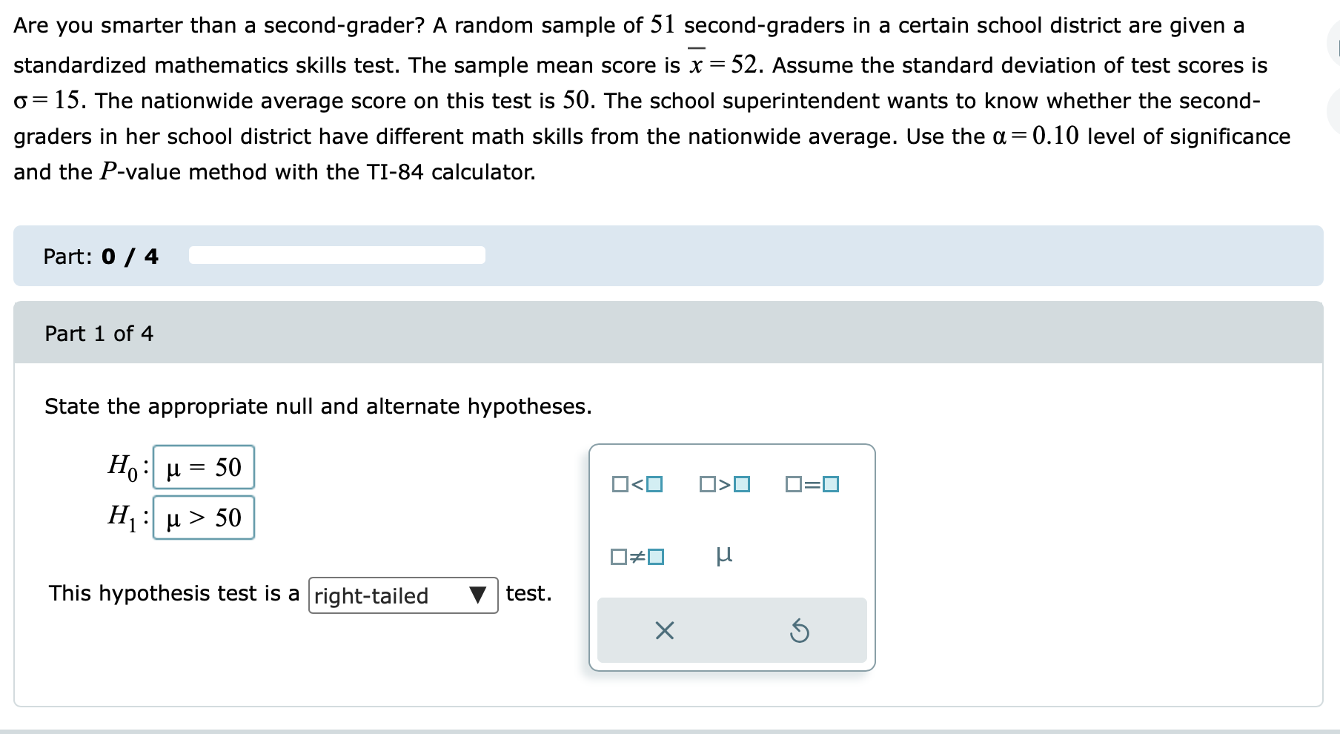The image size is (1340, 734).
Task: Insert the "equals" comparison template
Action: [812, 485]
